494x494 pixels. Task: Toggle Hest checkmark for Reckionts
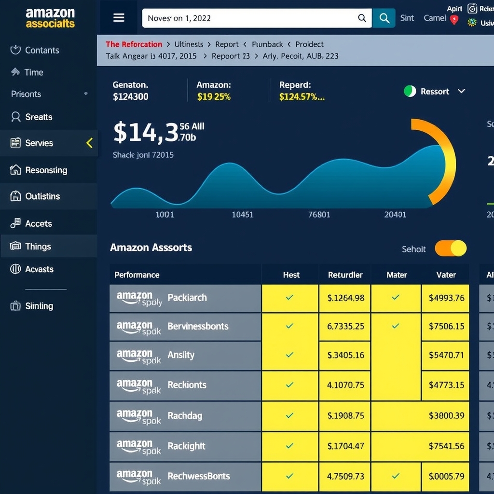click(x=289, y=384)
